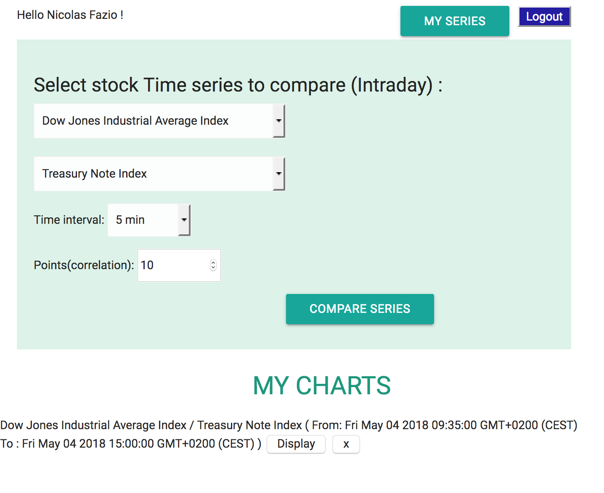Open the MY SERIES page
The image size is (604, 493).
(455, 21)
